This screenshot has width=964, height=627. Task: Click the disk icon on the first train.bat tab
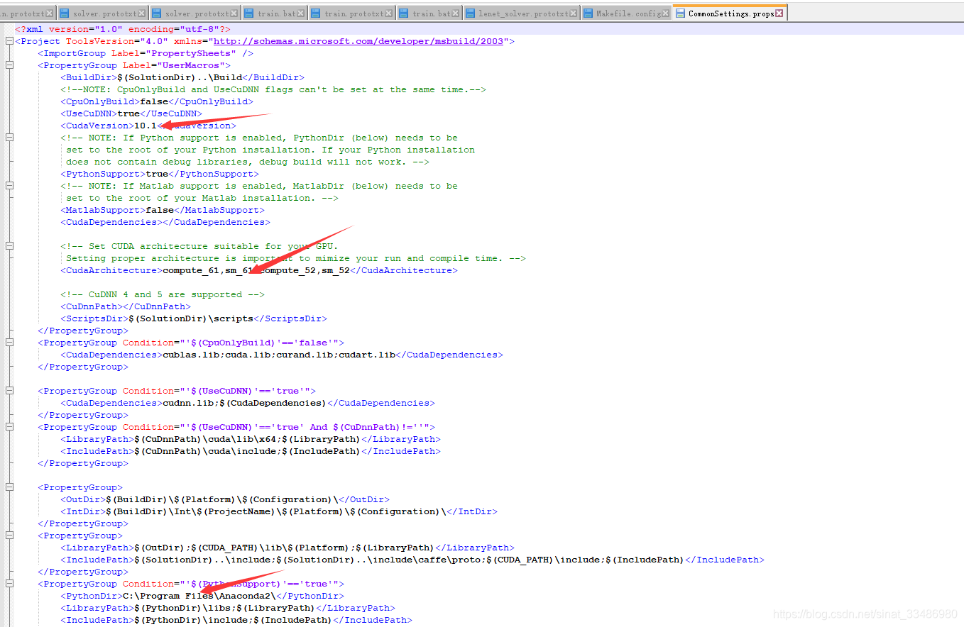[248, 11]
